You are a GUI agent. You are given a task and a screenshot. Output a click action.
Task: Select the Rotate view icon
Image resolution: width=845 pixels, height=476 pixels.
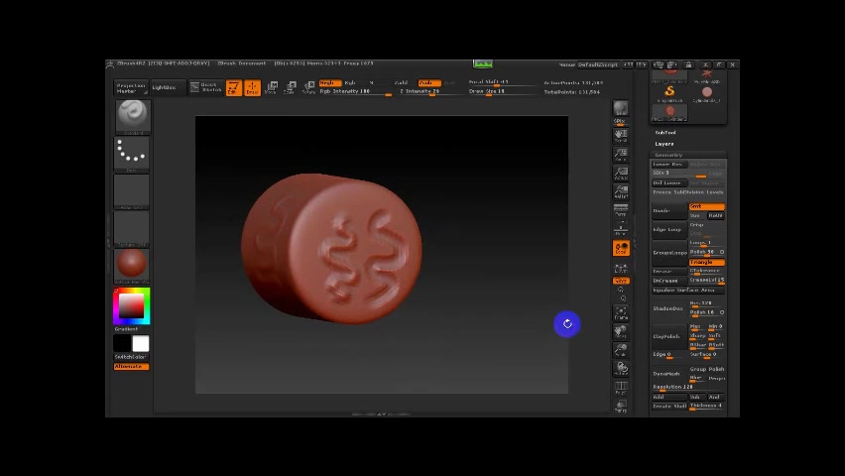(x=621, y=369)
